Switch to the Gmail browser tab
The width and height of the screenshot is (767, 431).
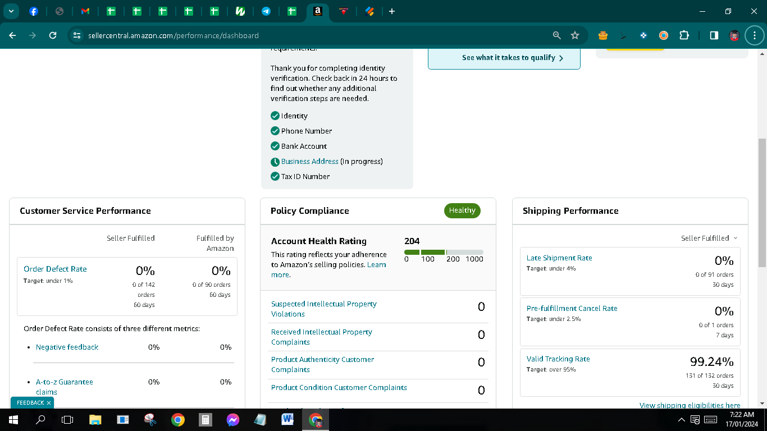[x=85, y=11]
